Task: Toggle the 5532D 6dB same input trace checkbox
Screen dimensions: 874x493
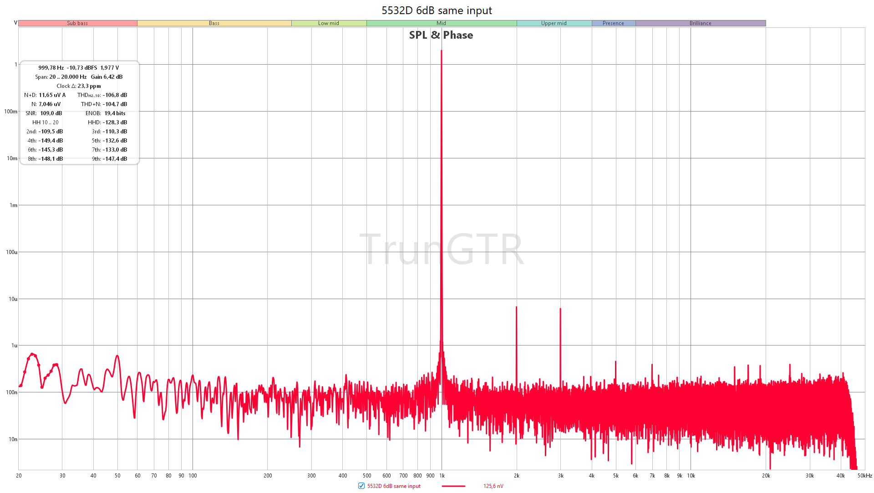Action: click(361, 486)
